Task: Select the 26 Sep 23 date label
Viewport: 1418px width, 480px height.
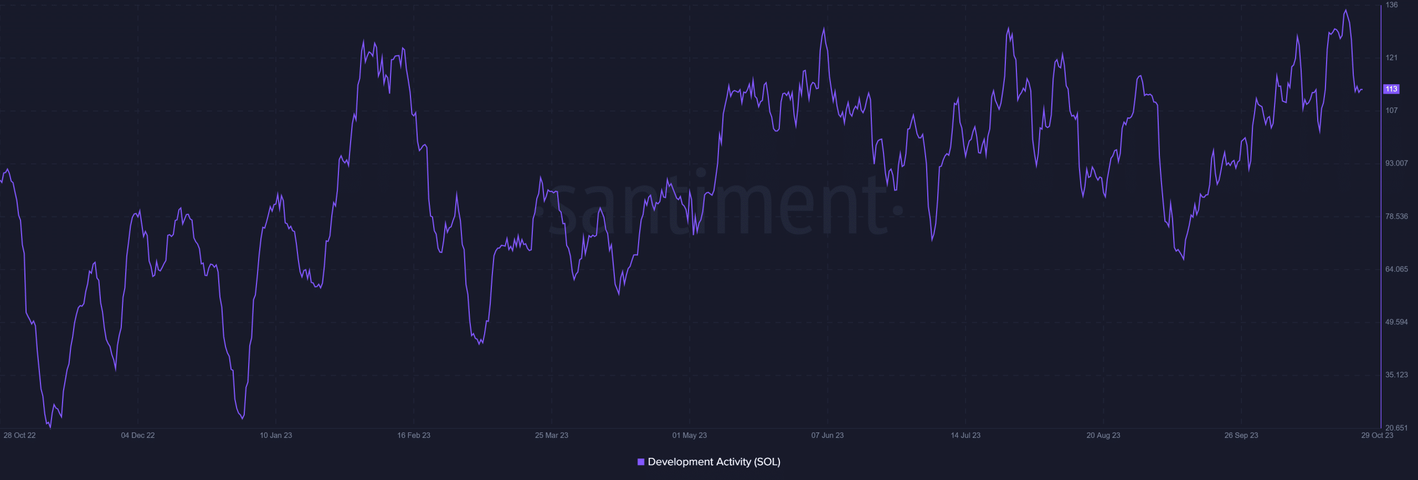Action: pos(1241,435)
